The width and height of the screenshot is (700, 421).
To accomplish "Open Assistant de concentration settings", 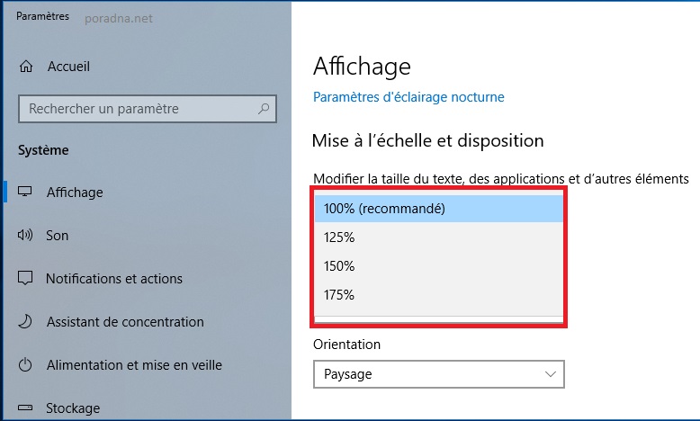I will click(x=125, y=322).
